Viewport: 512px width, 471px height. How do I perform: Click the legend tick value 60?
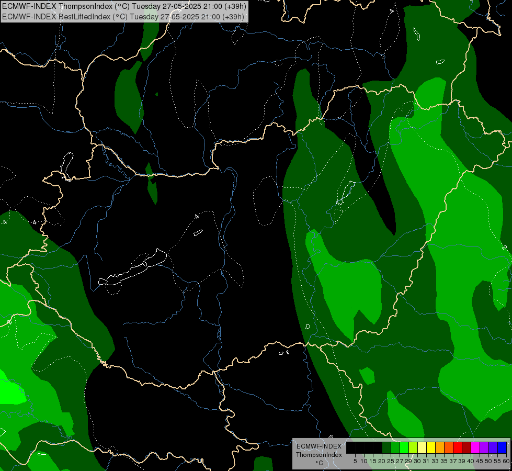pos(506,461)
